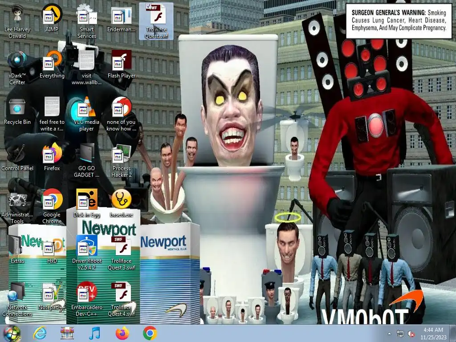Viewport: 456px width, 342px height.
Task: Launch Chrome from the taskbar
Action: [150, 333]
